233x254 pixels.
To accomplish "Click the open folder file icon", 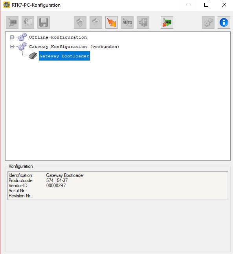I will (x=28, y=22).
